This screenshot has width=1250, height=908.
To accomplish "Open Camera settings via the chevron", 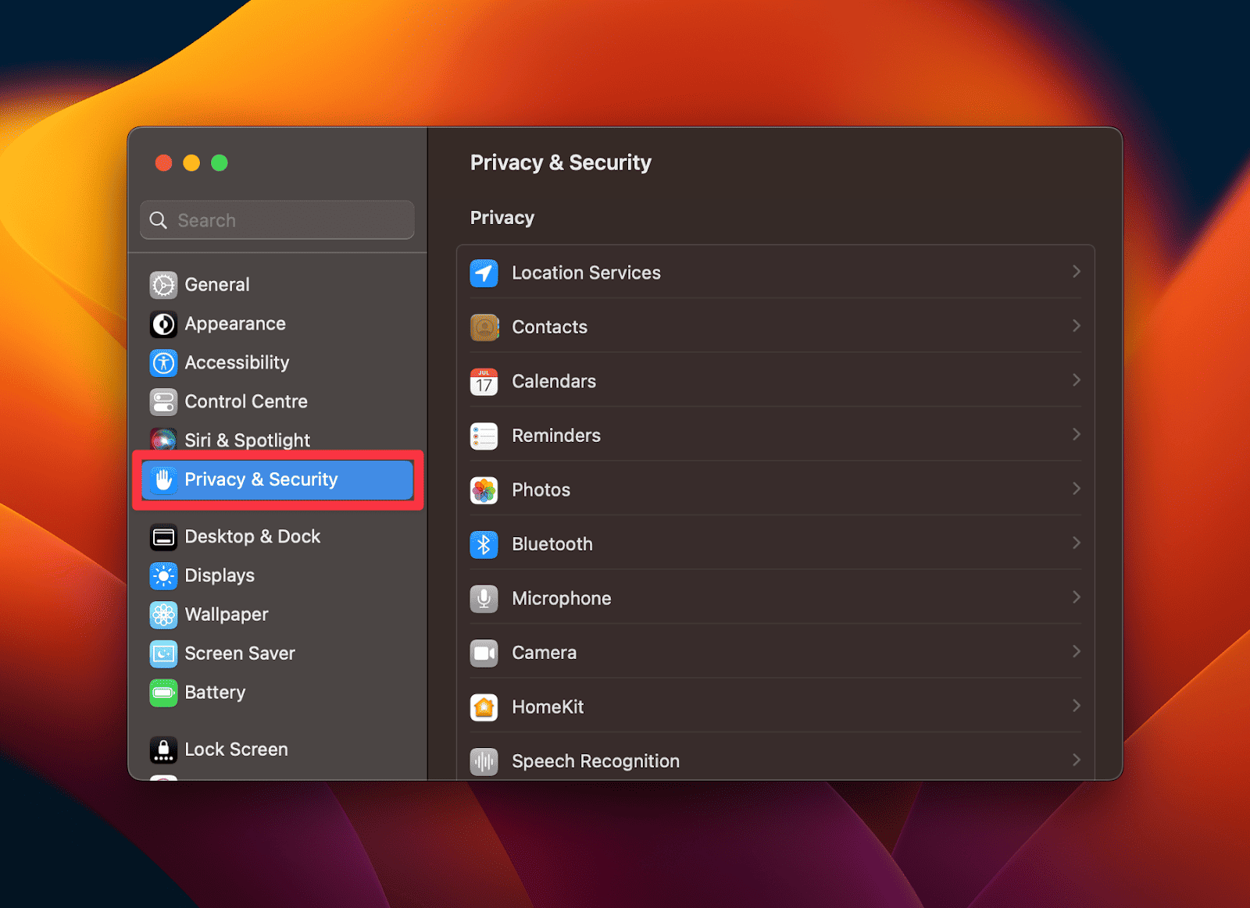I will tap(1077, 652).
